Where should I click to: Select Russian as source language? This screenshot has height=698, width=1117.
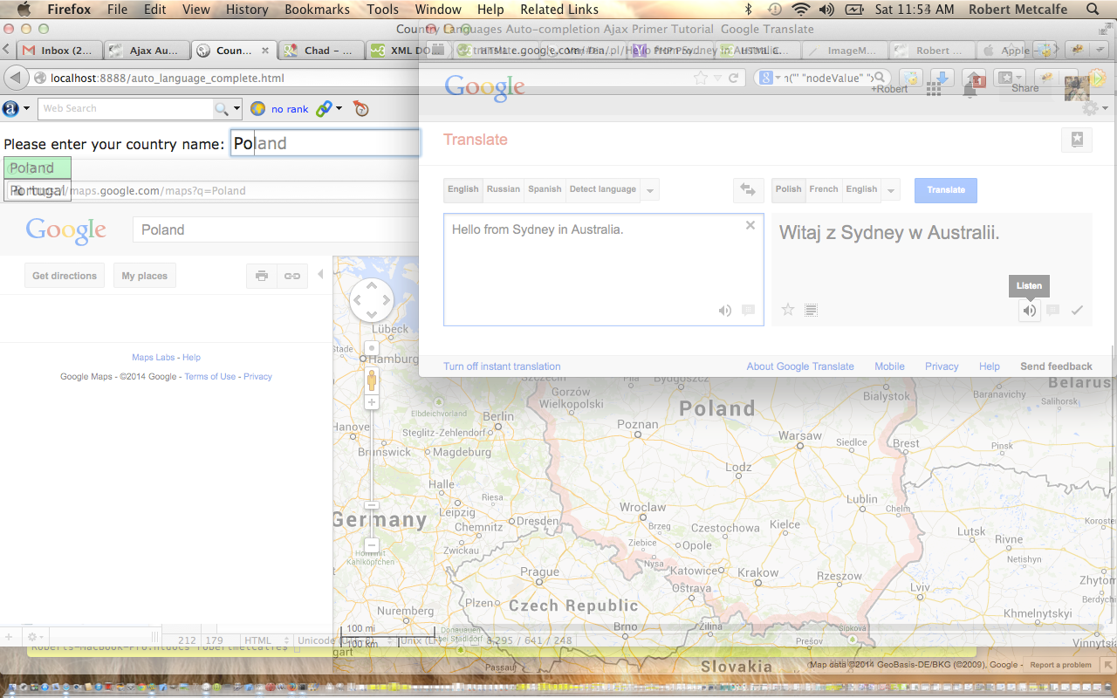coord(504,189)
